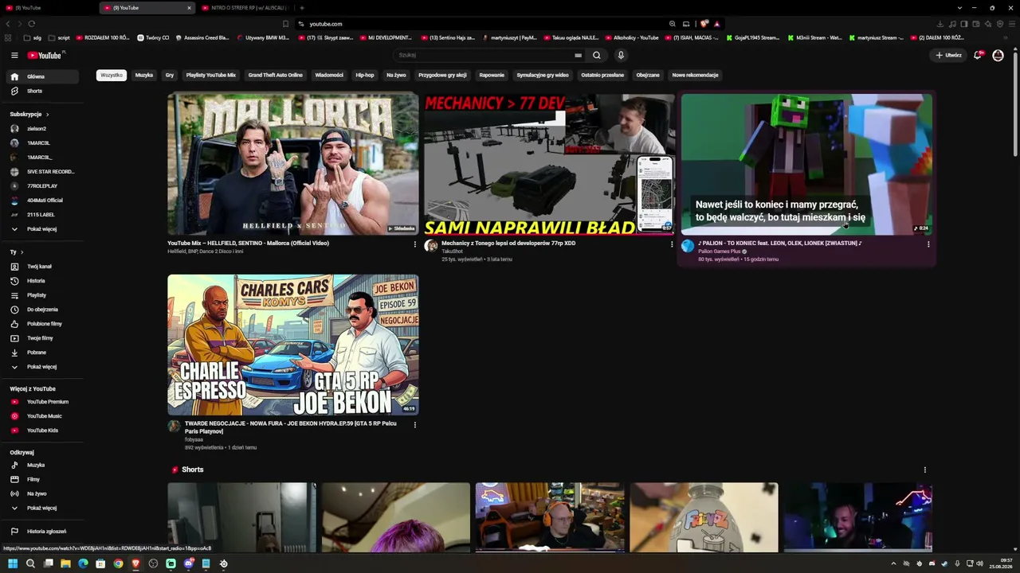Open Do obejrzenia watch later list
This screenshot has height=573, width=1020.
click(x=44, y=310)
